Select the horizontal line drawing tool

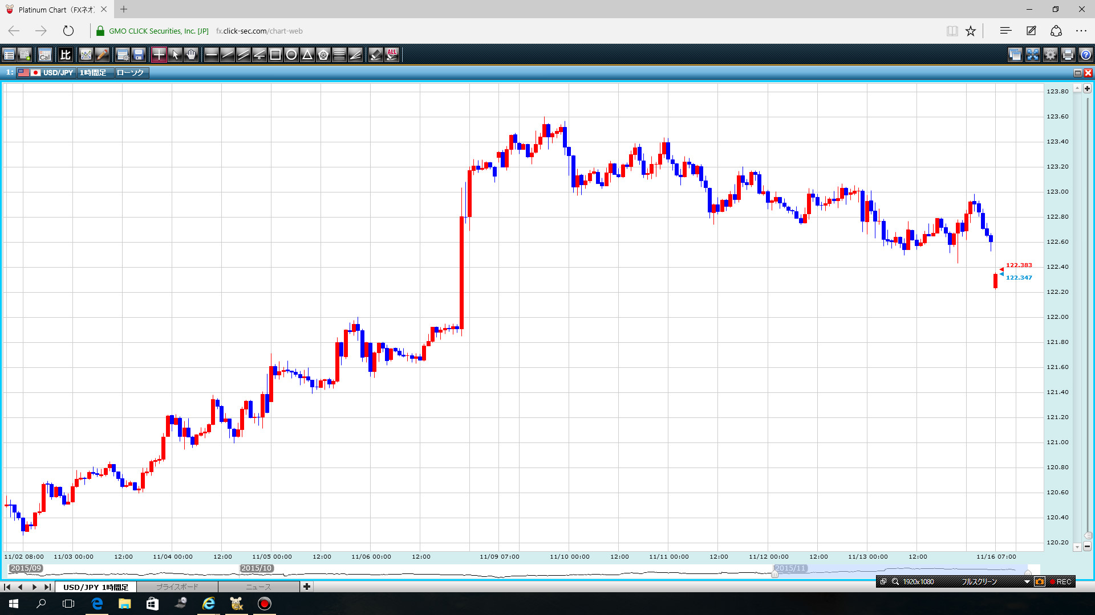click(211, 55)
